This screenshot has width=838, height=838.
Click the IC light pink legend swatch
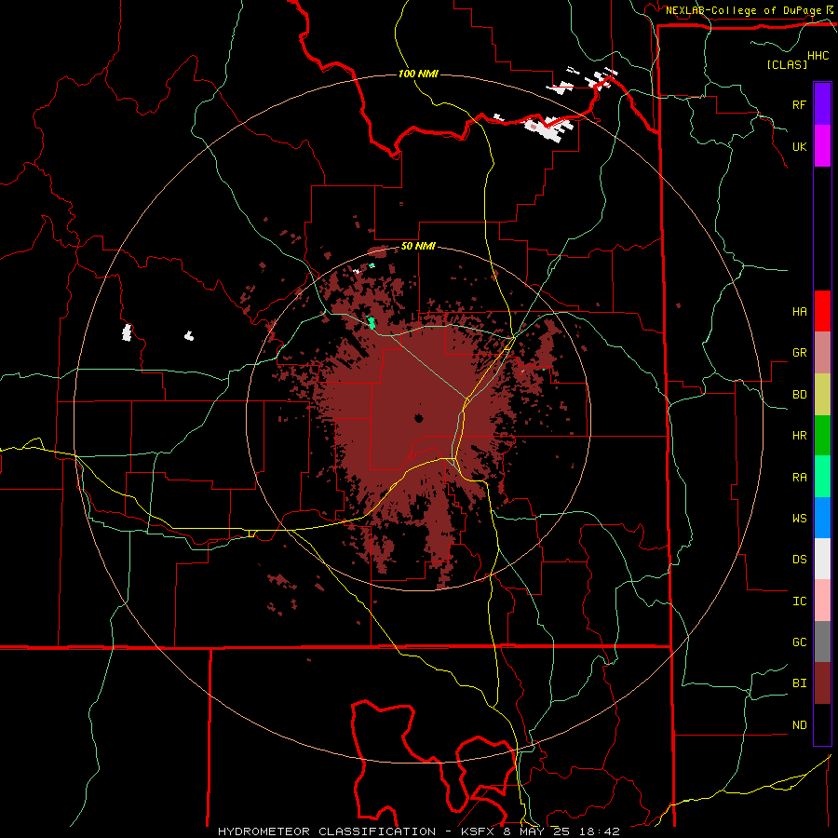(822, 601)
